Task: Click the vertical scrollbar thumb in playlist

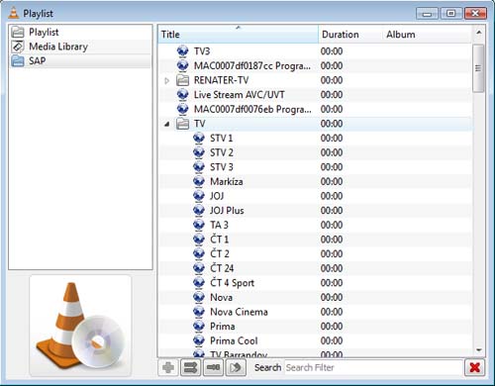Action: pyautogui.click(x=478, y=68)
